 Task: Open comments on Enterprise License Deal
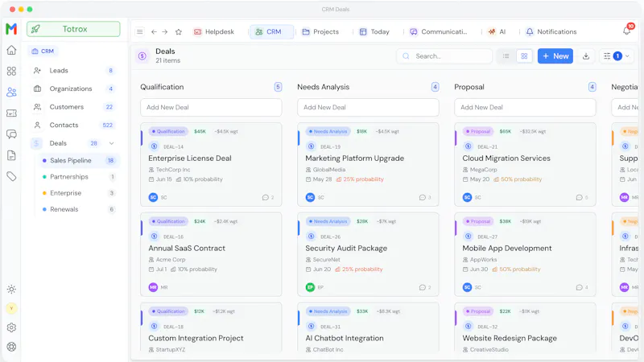pos(268,197)
